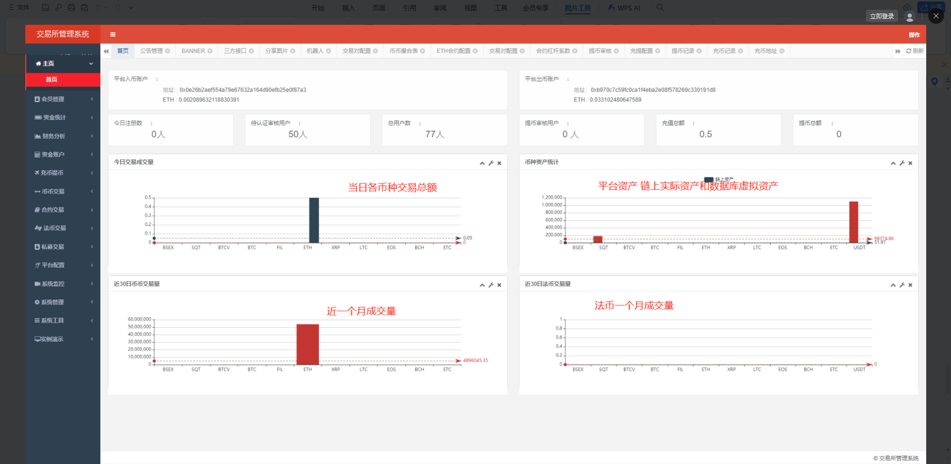Open the WPS 文件 menu
This screenshot has width=951, height=464.
coord(19,7)
